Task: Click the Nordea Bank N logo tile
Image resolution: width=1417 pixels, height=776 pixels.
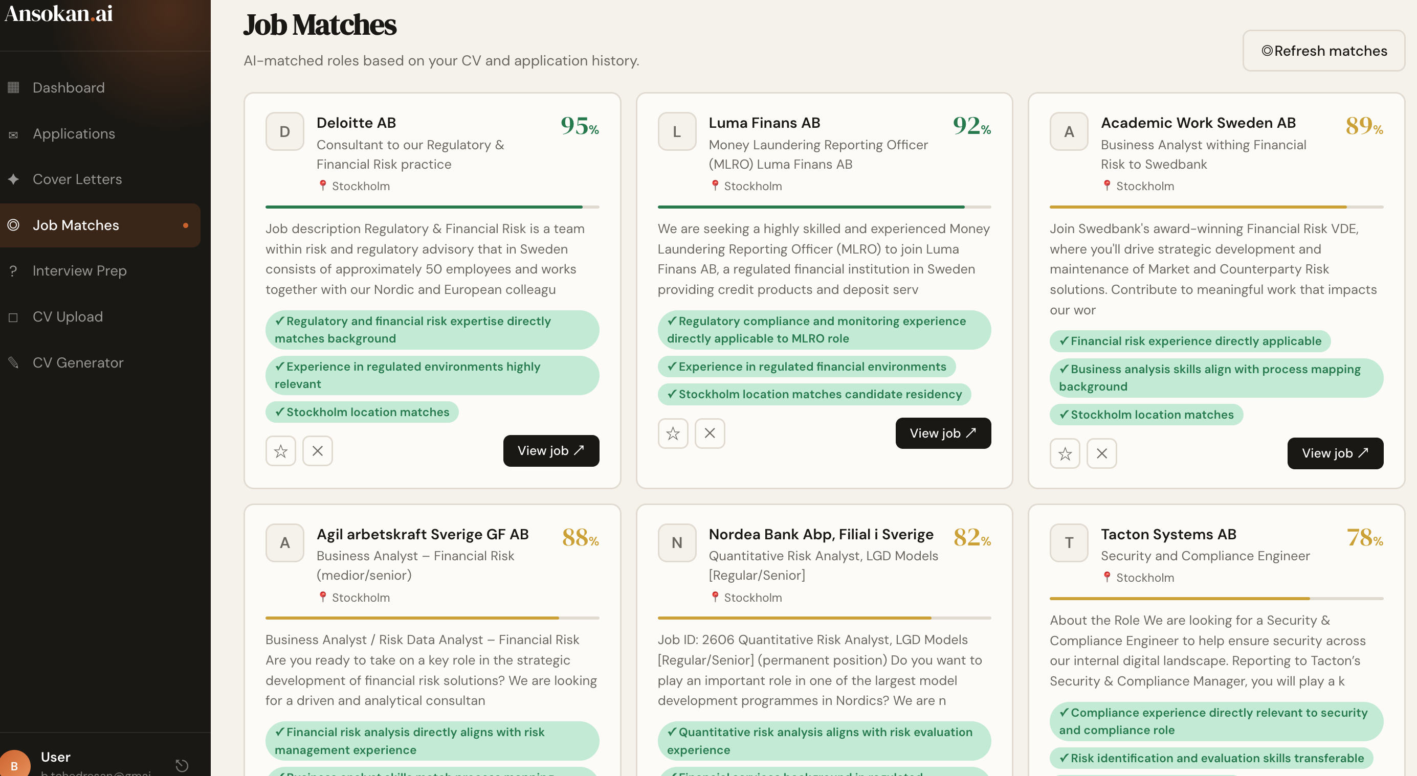Action: (677, 543)
